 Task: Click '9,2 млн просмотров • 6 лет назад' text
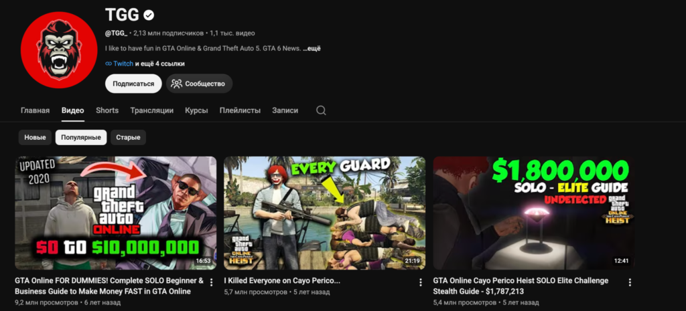[68, 302]
